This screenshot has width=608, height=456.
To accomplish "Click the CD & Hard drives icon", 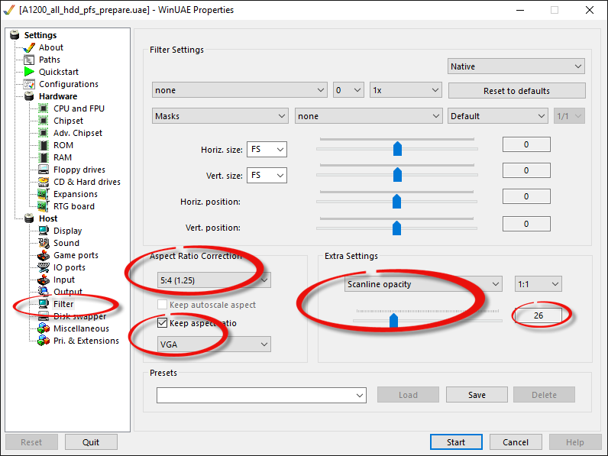I will 44,182.
